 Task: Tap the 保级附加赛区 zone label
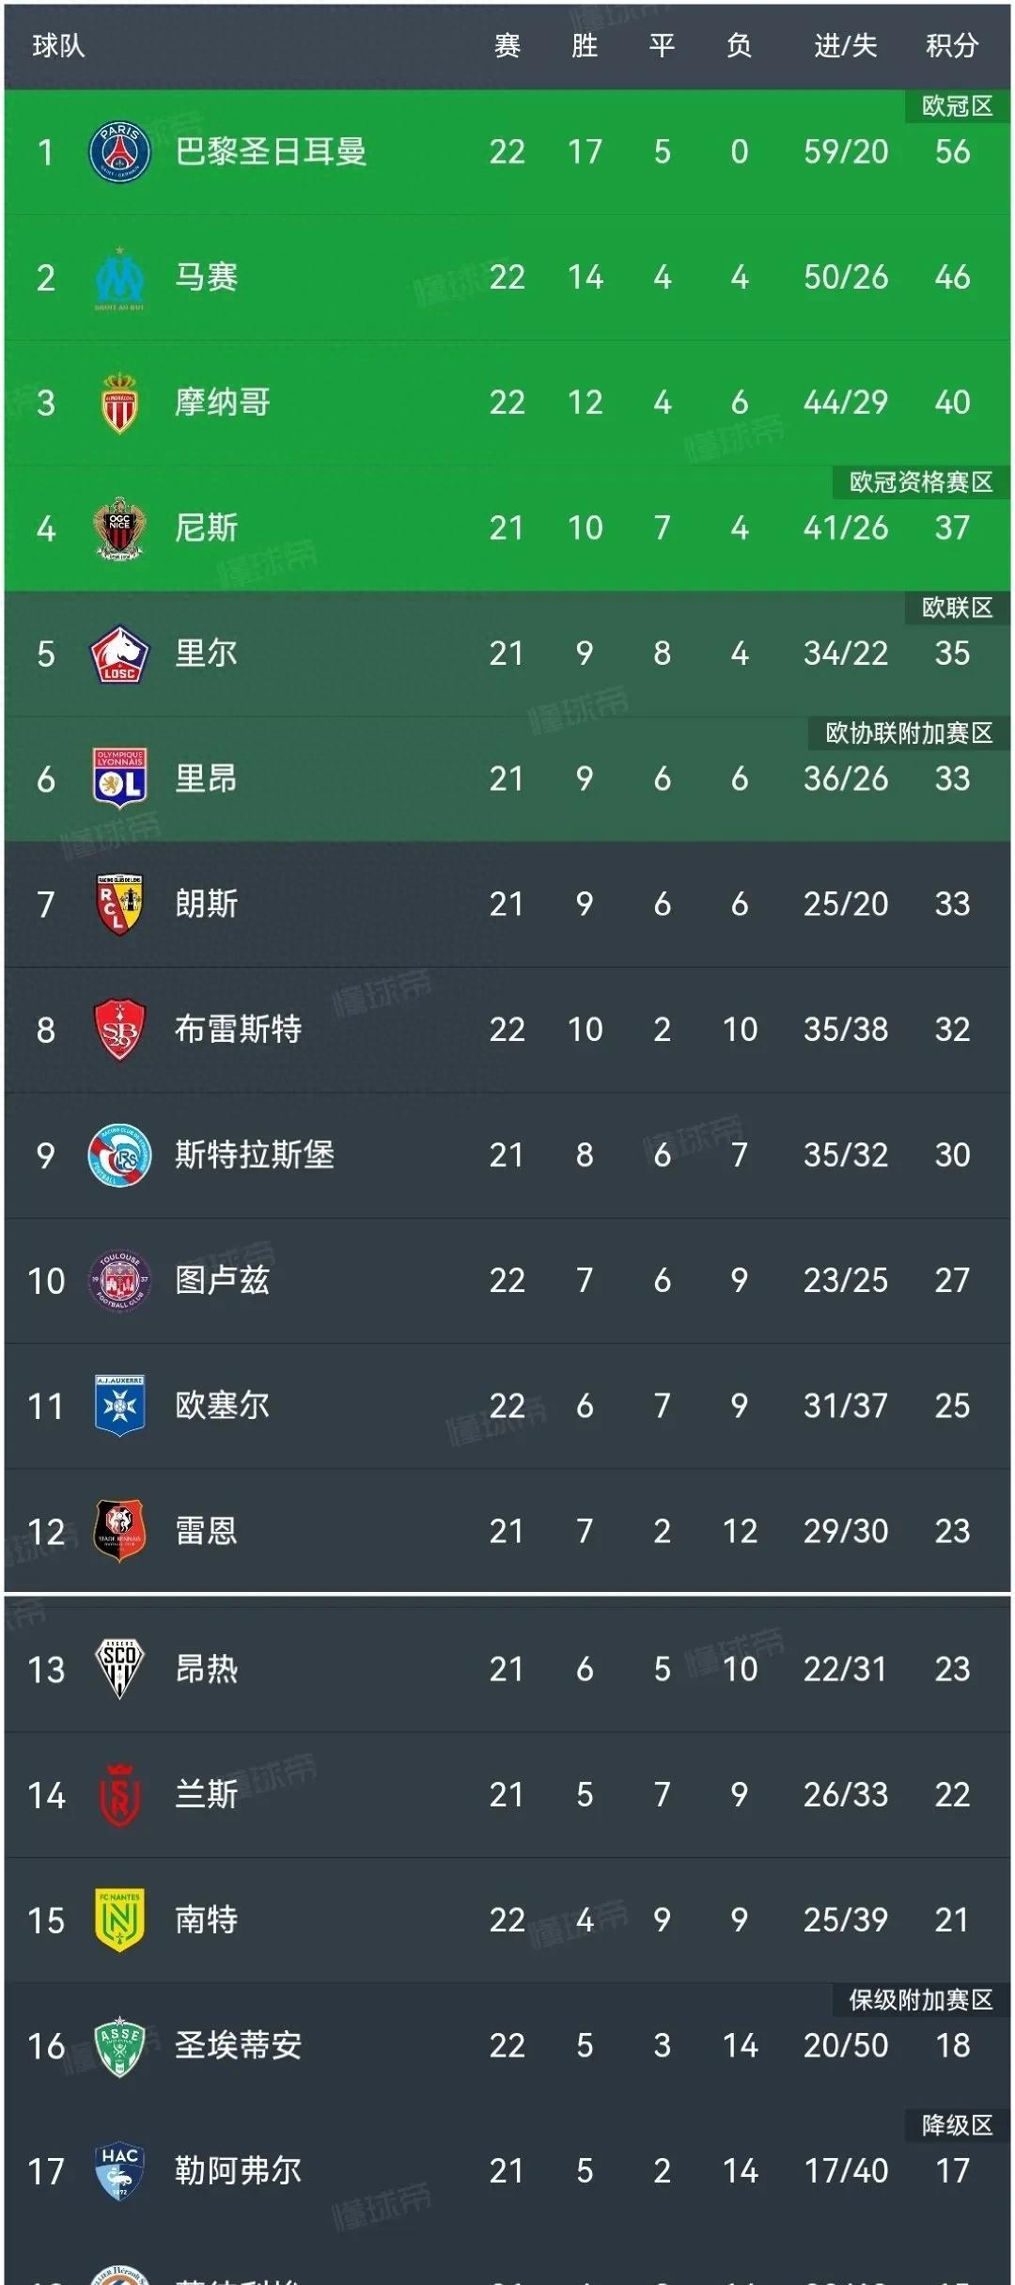pyautogui.click(x=920, y=2000)
